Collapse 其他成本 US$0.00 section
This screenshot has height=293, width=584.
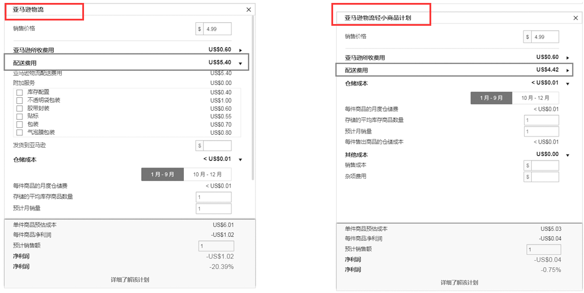[x=568, y=155]
